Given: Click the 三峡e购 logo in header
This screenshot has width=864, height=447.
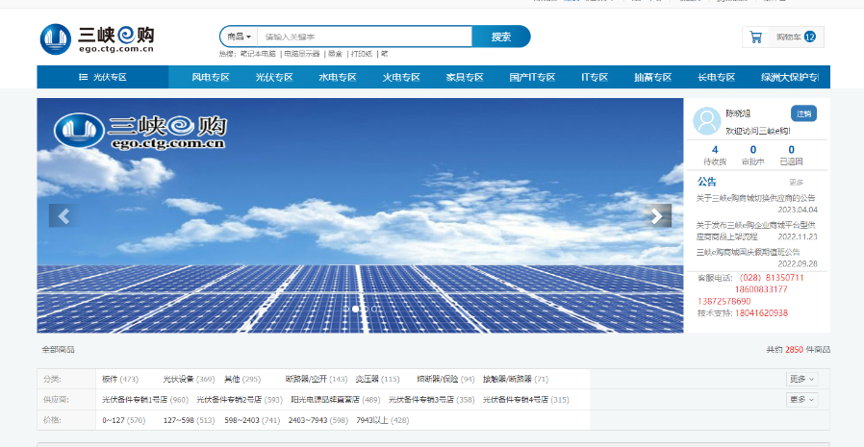Looking at the screenshot, I should pyautogui.click(x=97, y=39).
